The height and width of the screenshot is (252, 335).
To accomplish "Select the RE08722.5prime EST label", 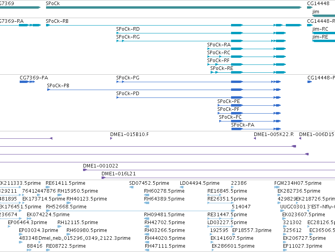I will 66,246.
